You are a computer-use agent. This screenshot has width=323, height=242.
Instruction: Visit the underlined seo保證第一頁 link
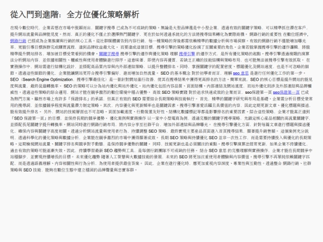point(286,93)
